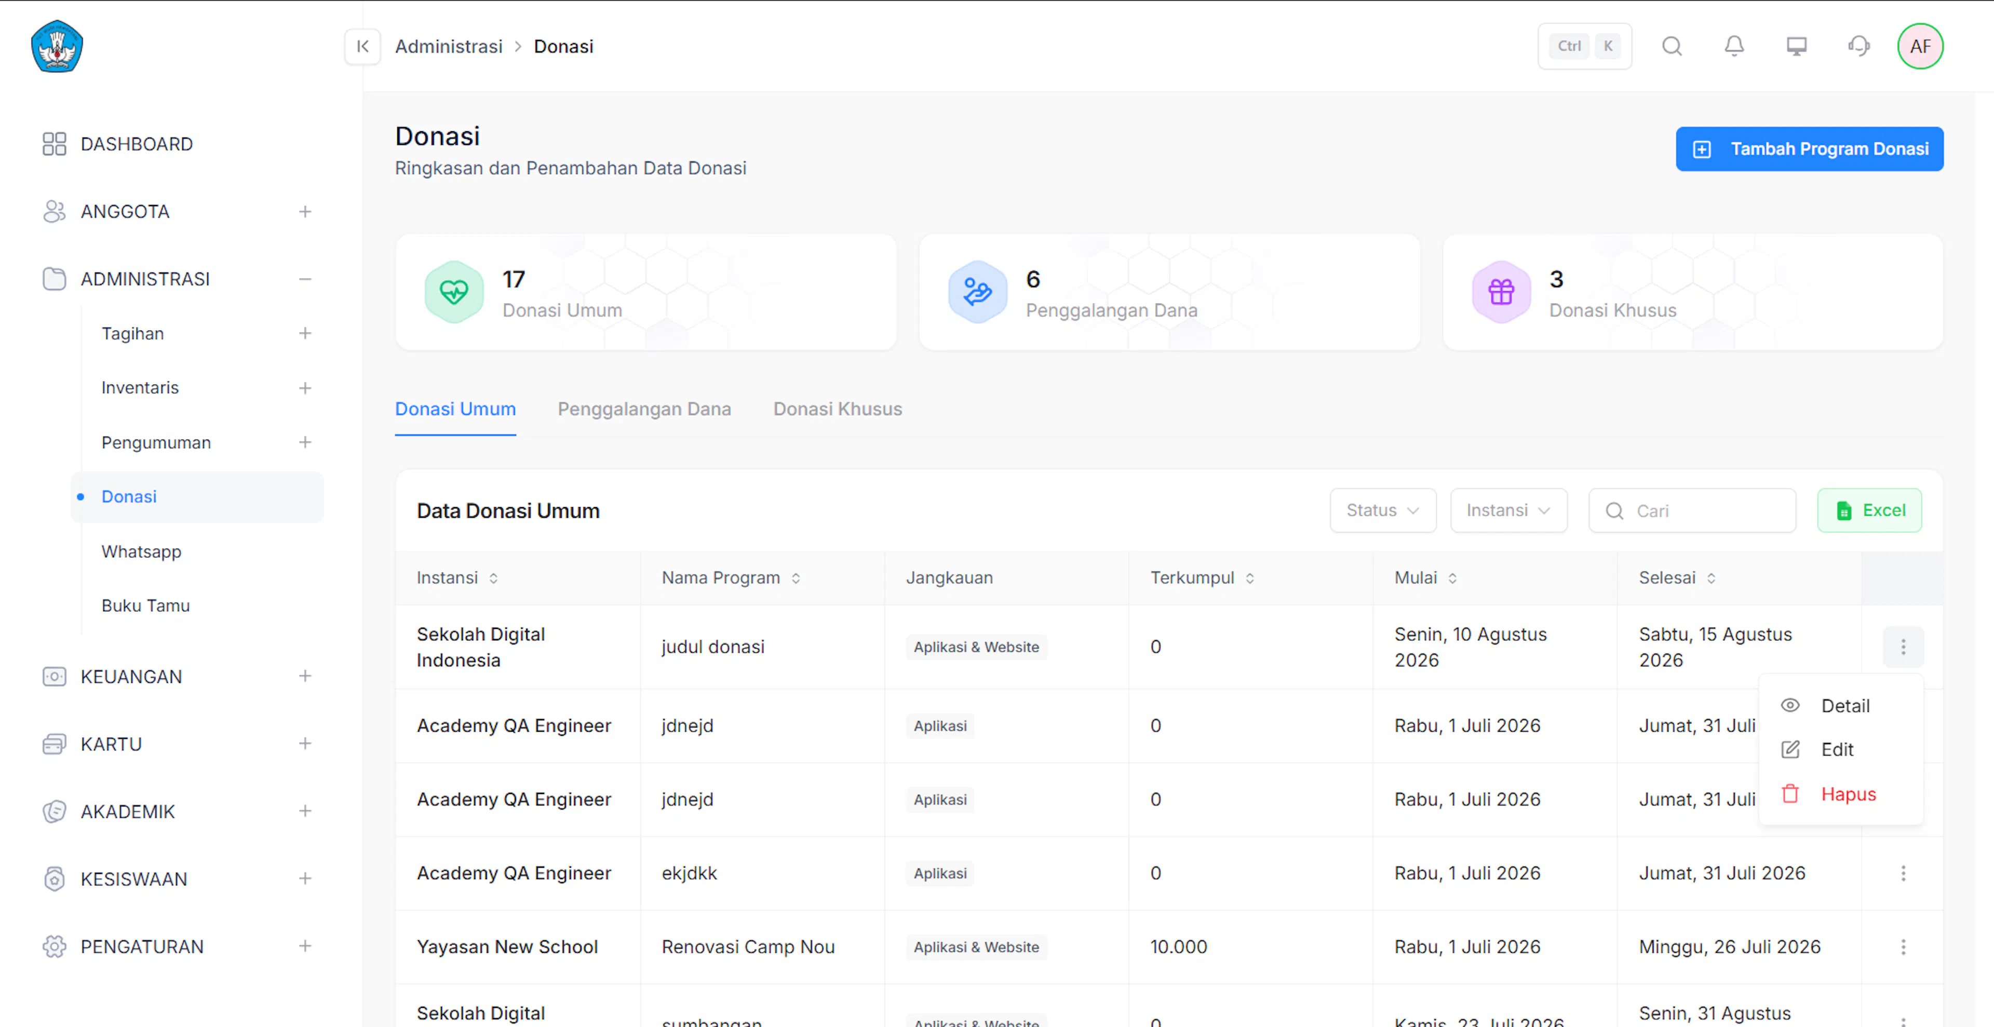Open the notifications bell

[x=1734, y=46]
